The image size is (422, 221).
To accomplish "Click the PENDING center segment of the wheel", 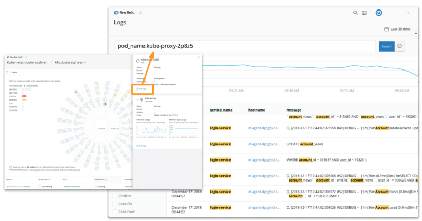I will pos(102,128).
